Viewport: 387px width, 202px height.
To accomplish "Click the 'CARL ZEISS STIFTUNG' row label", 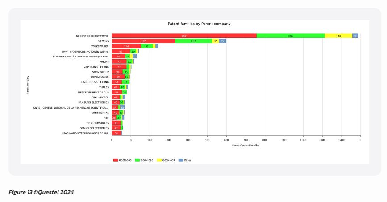I will 95,82.
